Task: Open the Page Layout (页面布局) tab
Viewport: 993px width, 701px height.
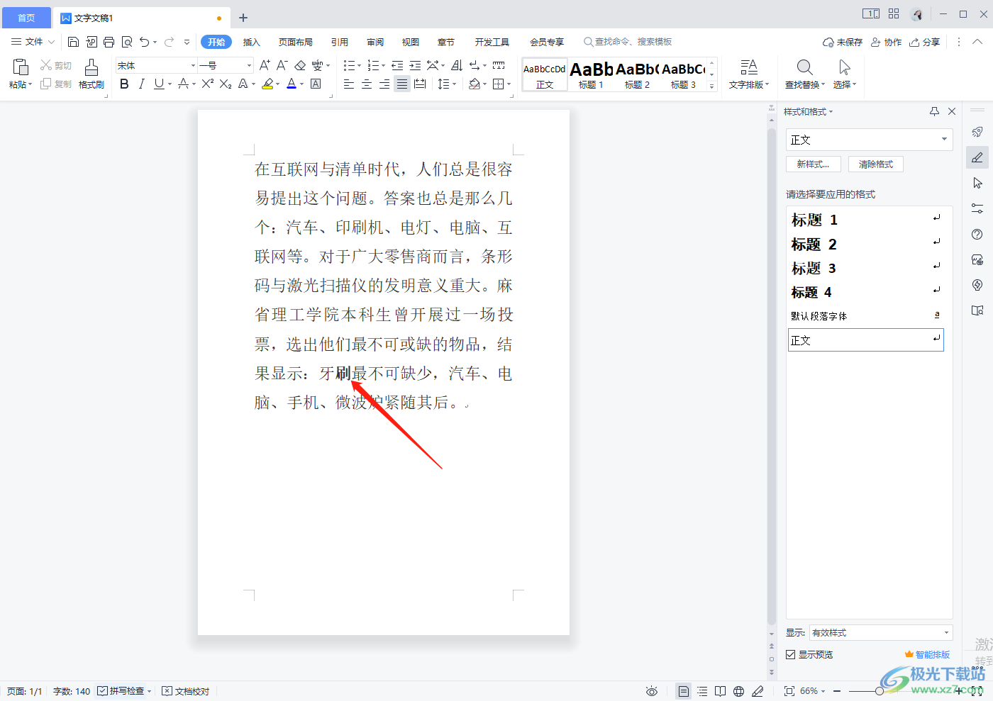Action: [296, 42]
